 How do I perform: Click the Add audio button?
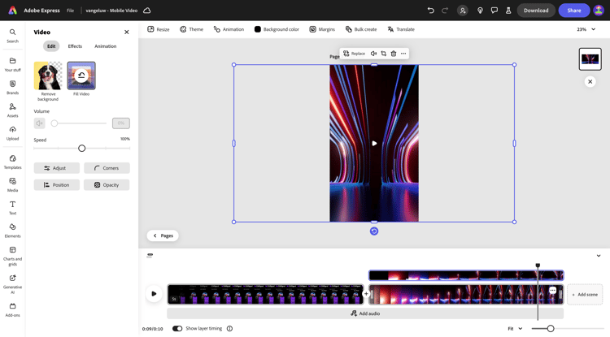[365, 313]
